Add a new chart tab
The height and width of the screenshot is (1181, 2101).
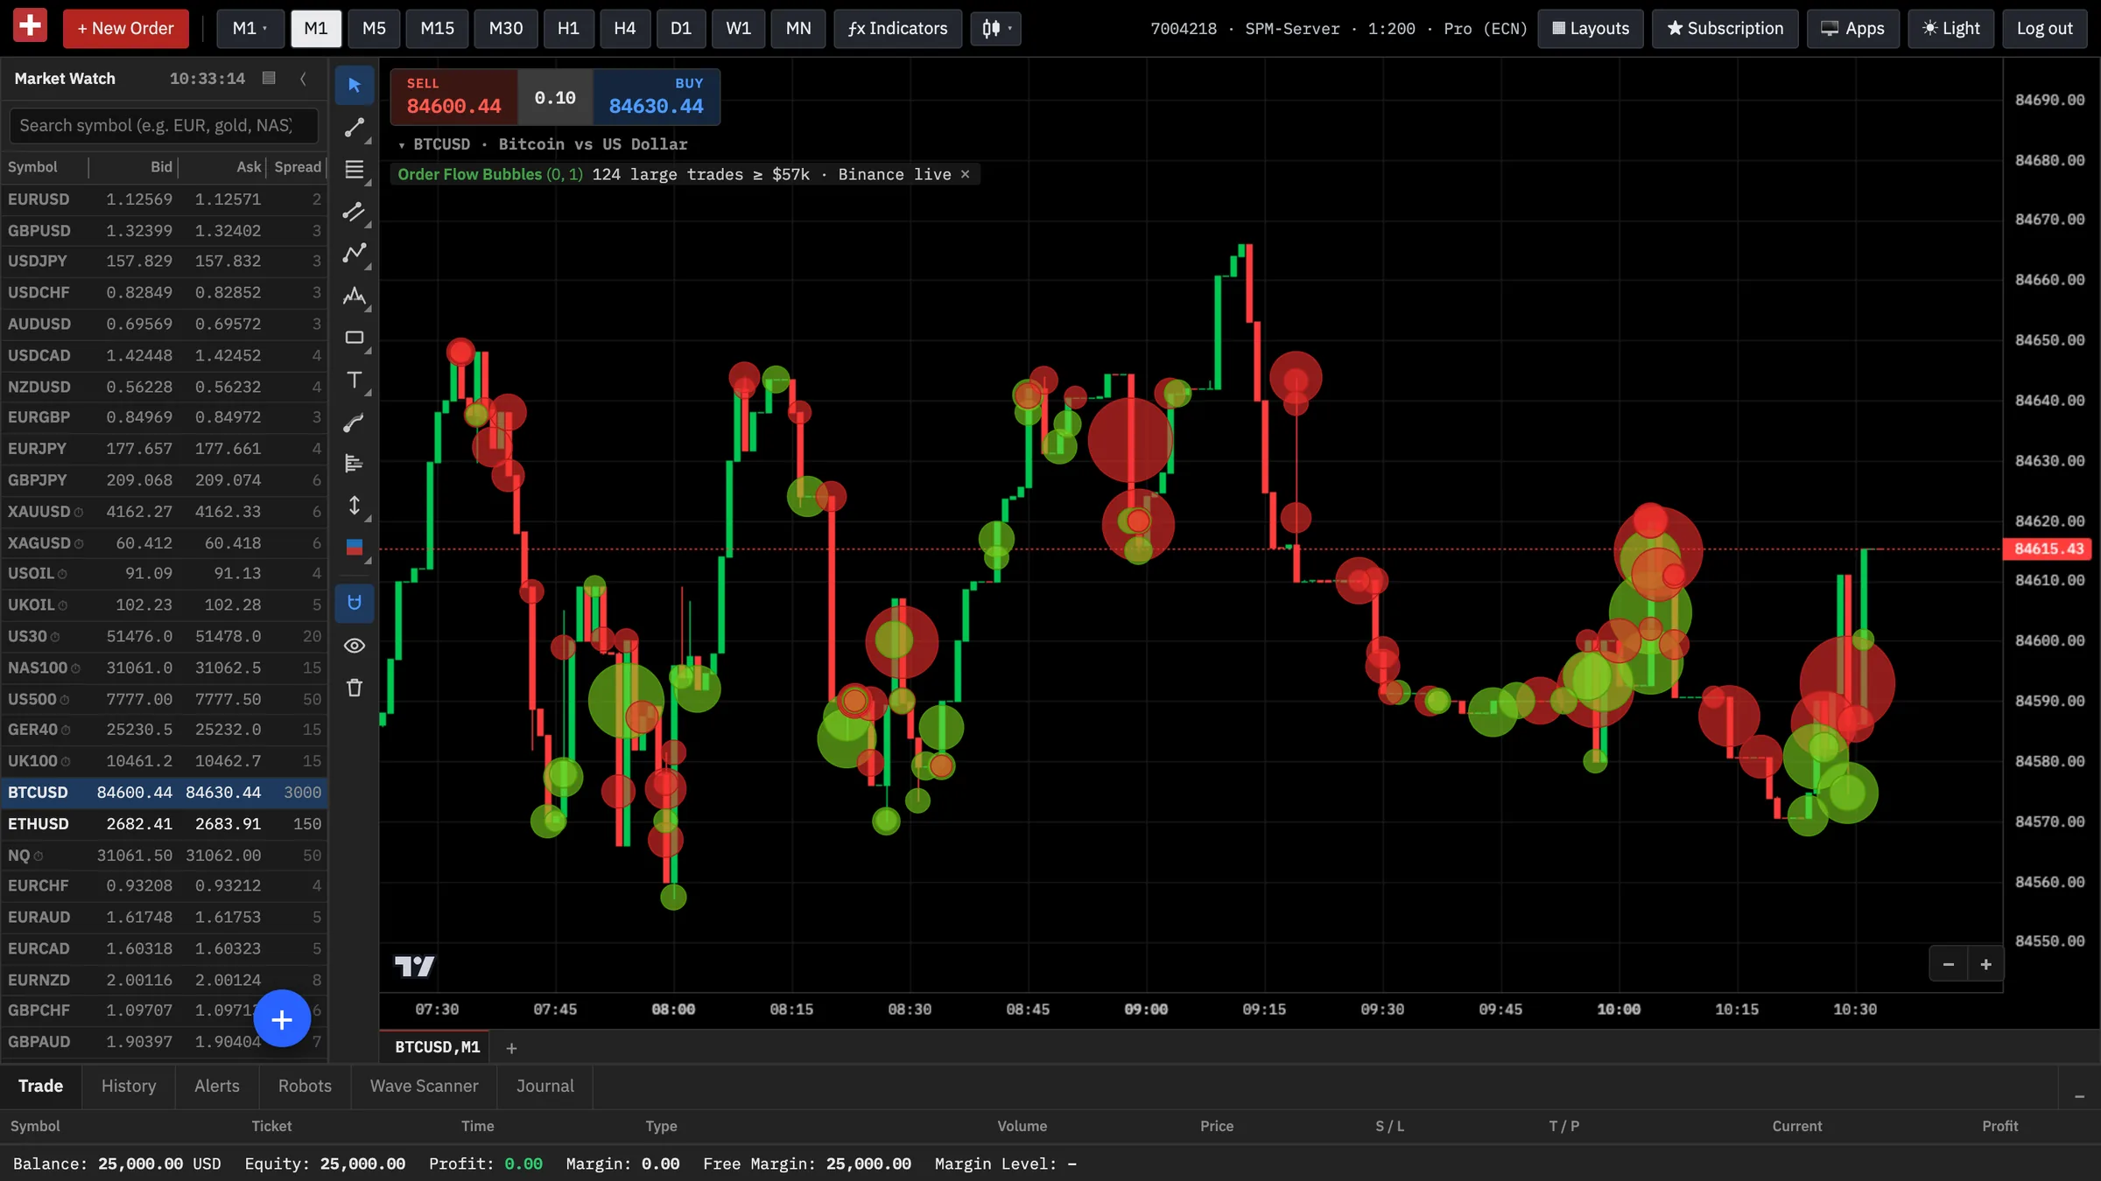point(511,1048)
